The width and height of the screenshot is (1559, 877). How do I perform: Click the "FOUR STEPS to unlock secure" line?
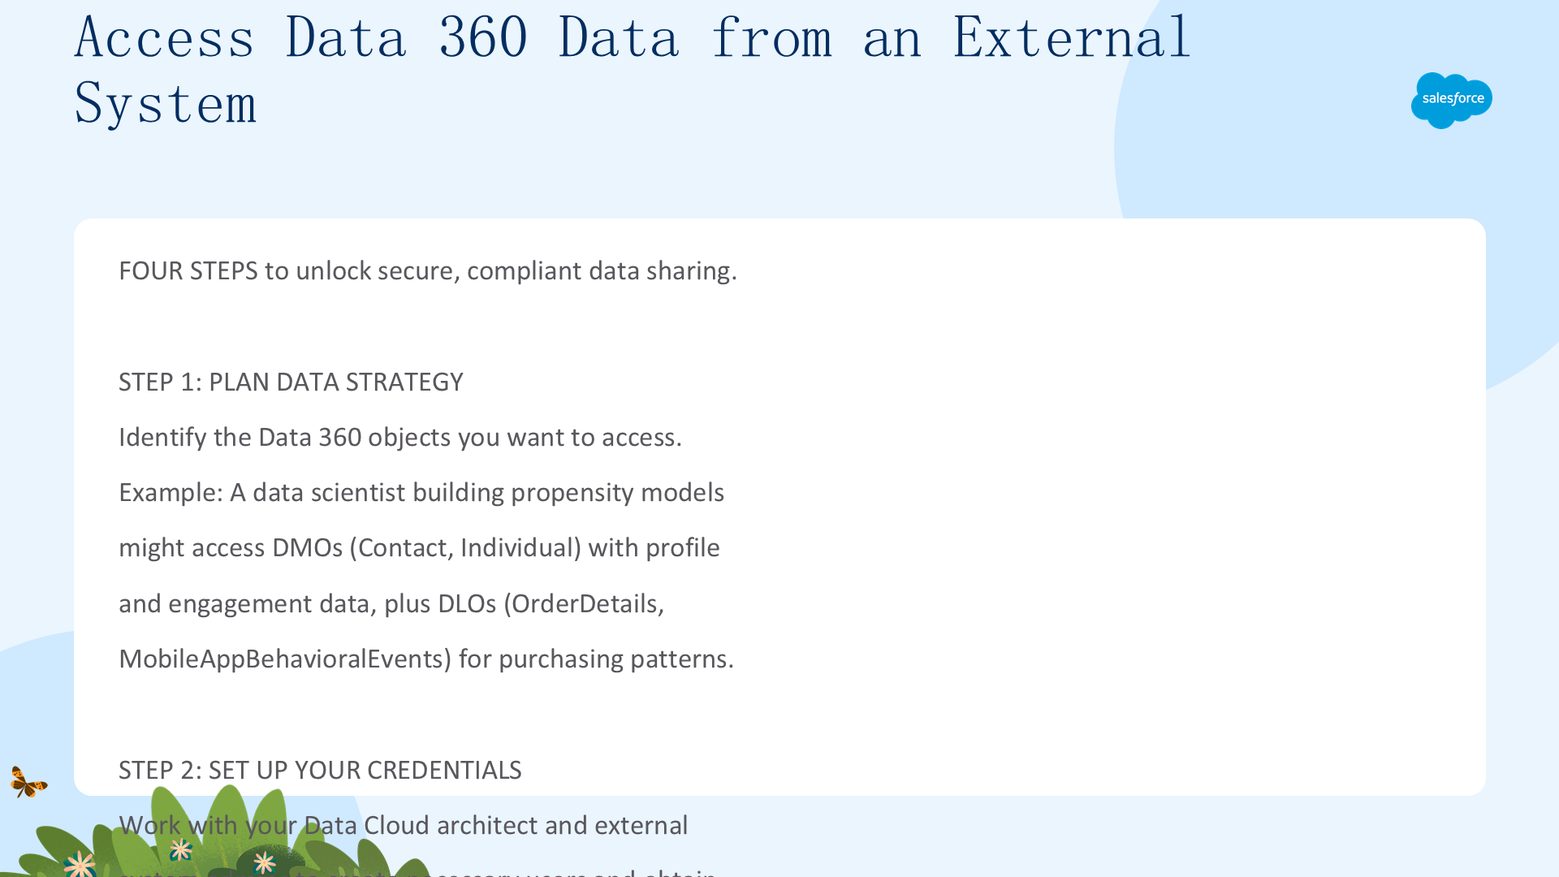pos(428,270)
